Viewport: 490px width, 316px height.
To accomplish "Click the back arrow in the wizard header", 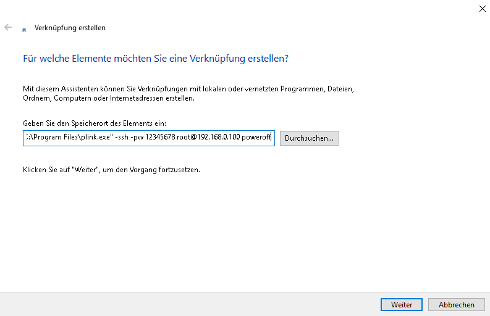I will [8, 28].
